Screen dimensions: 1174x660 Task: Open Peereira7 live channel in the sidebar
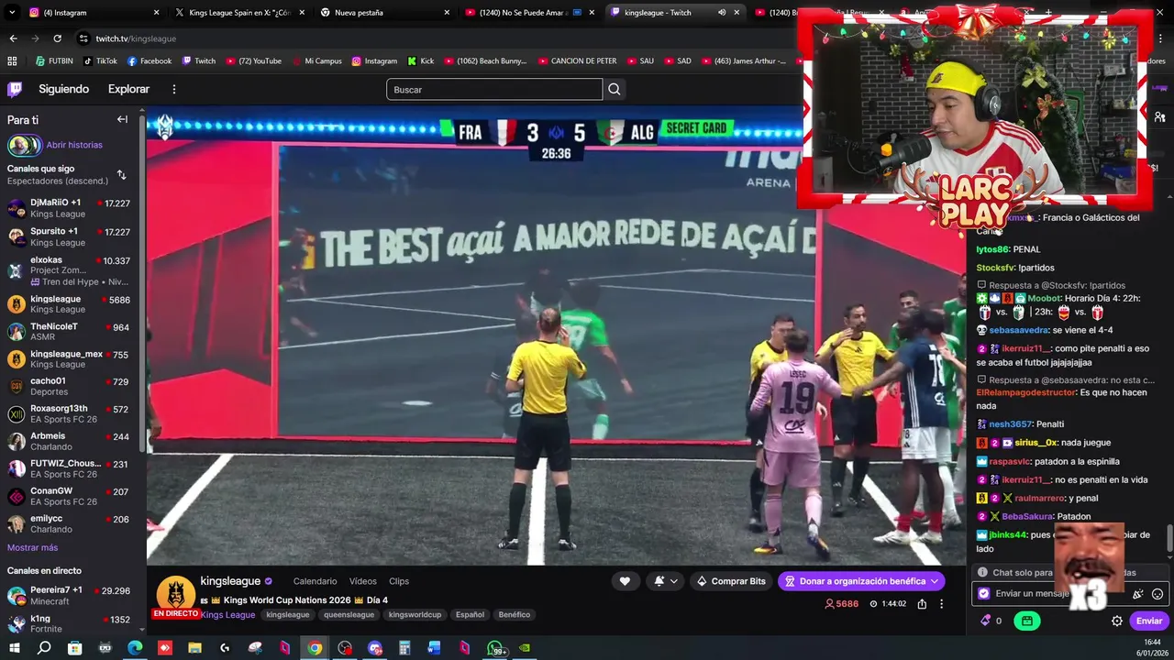pyautogui.click(x=71, y=596)
